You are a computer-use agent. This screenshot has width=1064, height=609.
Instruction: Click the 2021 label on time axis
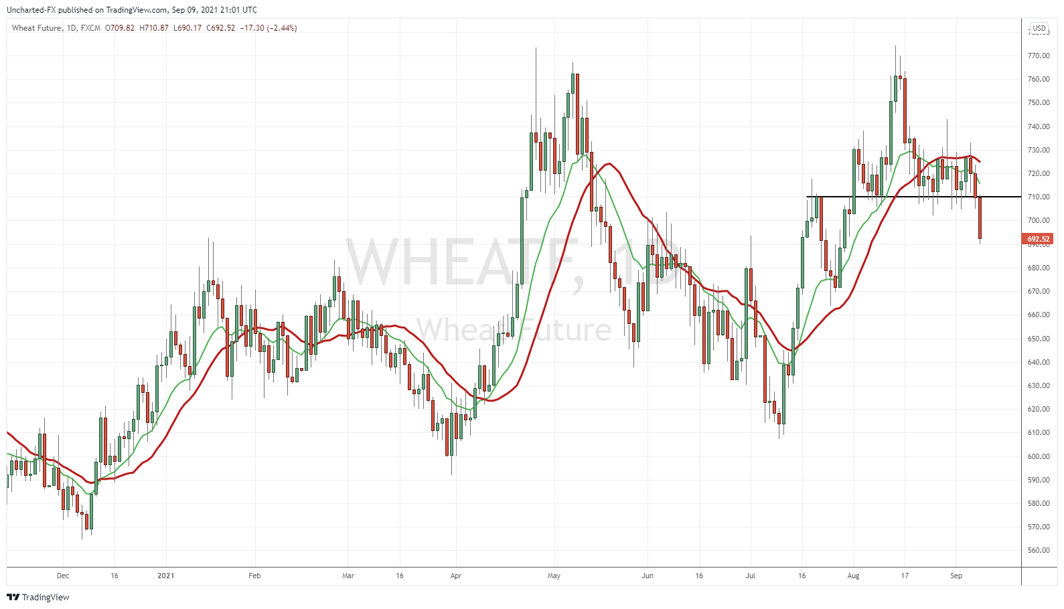tap(166, 576)
